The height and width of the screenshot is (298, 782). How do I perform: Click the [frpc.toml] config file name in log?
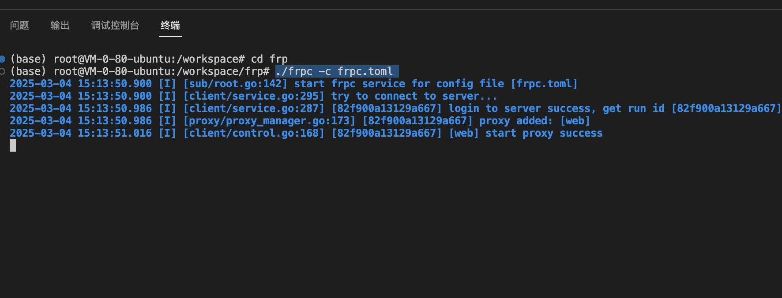[x=544, y=84]
